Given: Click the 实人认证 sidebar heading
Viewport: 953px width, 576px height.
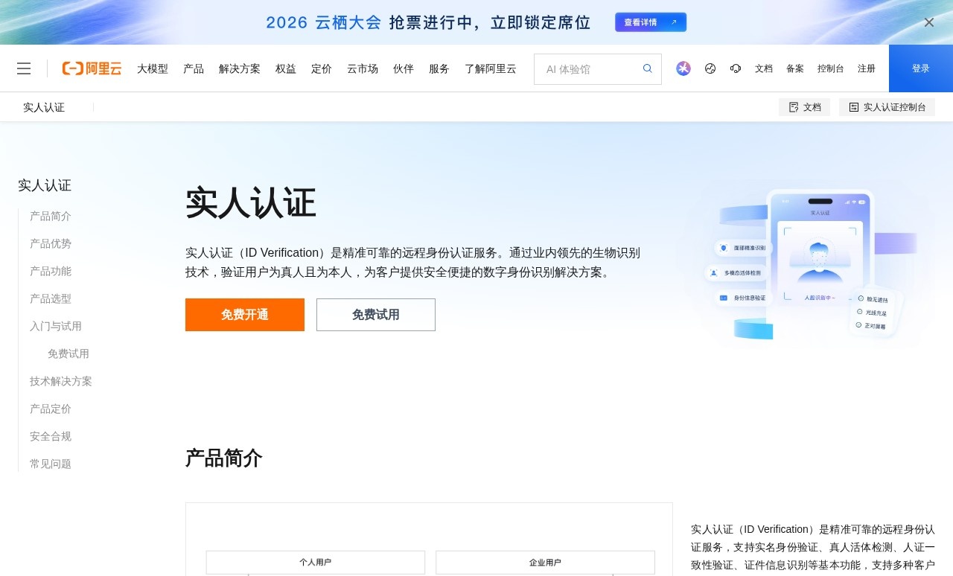Looking at the screenshot, I should (x=45, y=185).
